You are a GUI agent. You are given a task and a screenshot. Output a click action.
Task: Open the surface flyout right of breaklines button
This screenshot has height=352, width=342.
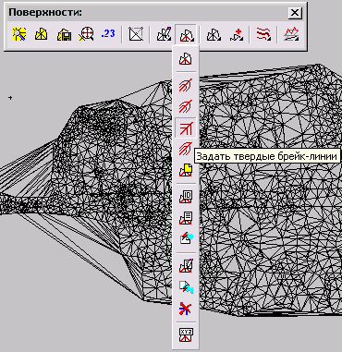pyautogui.click(x=214, y=34)
